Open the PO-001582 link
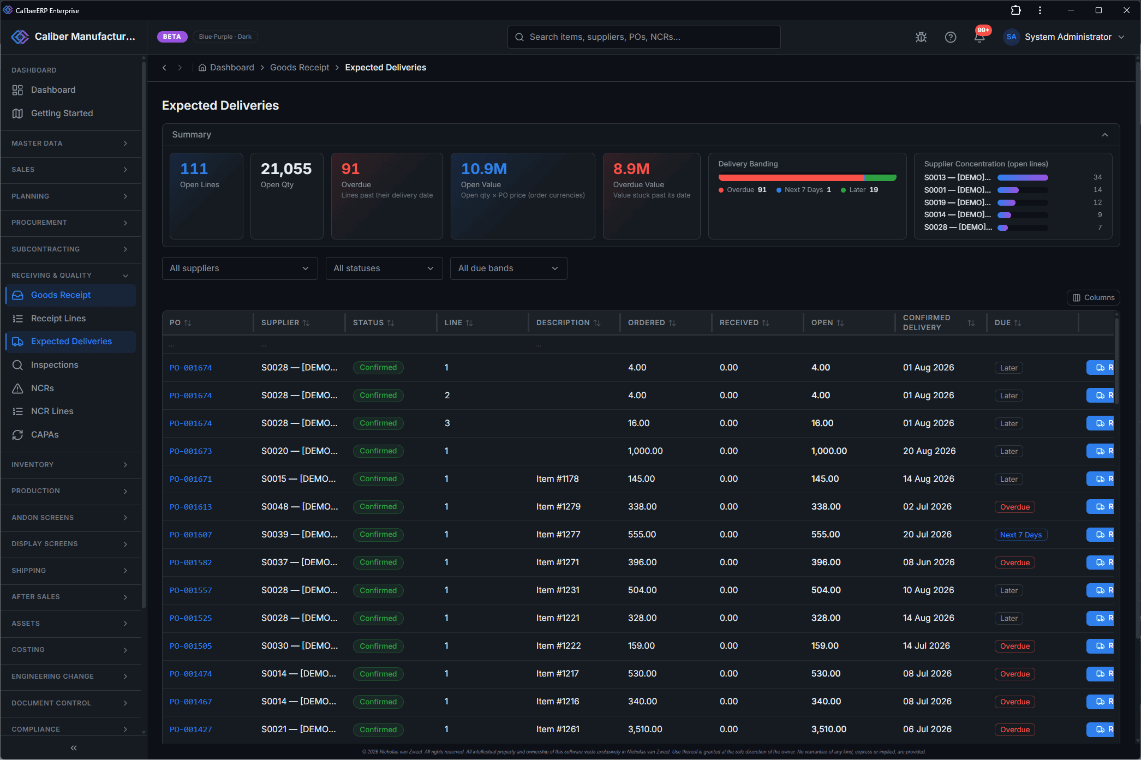1141x760 pixels. coord(190,563)
